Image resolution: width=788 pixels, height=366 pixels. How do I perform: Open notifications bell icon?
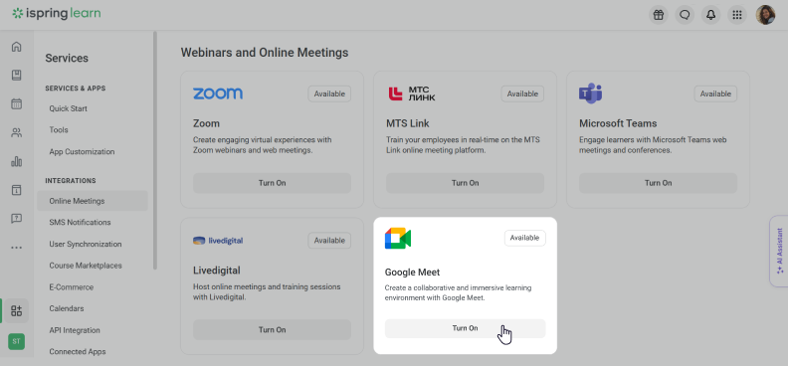point(710,15)
